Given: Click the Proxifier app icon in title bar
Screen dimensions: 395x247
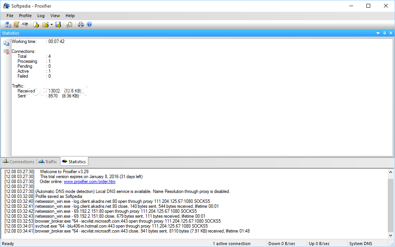Looking at the screenshot, I should click(6, 6).
